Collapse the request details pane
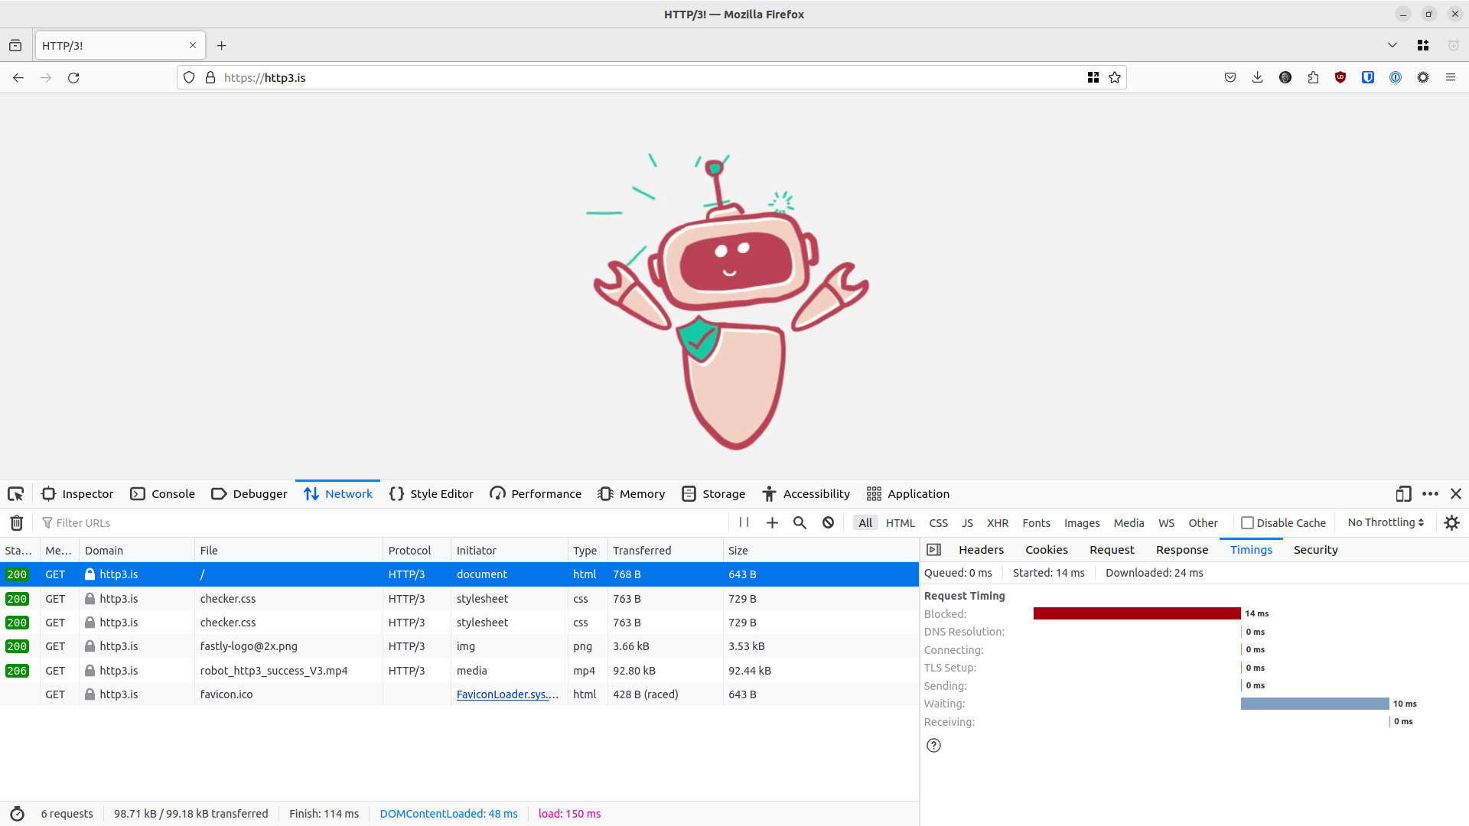 933,550
